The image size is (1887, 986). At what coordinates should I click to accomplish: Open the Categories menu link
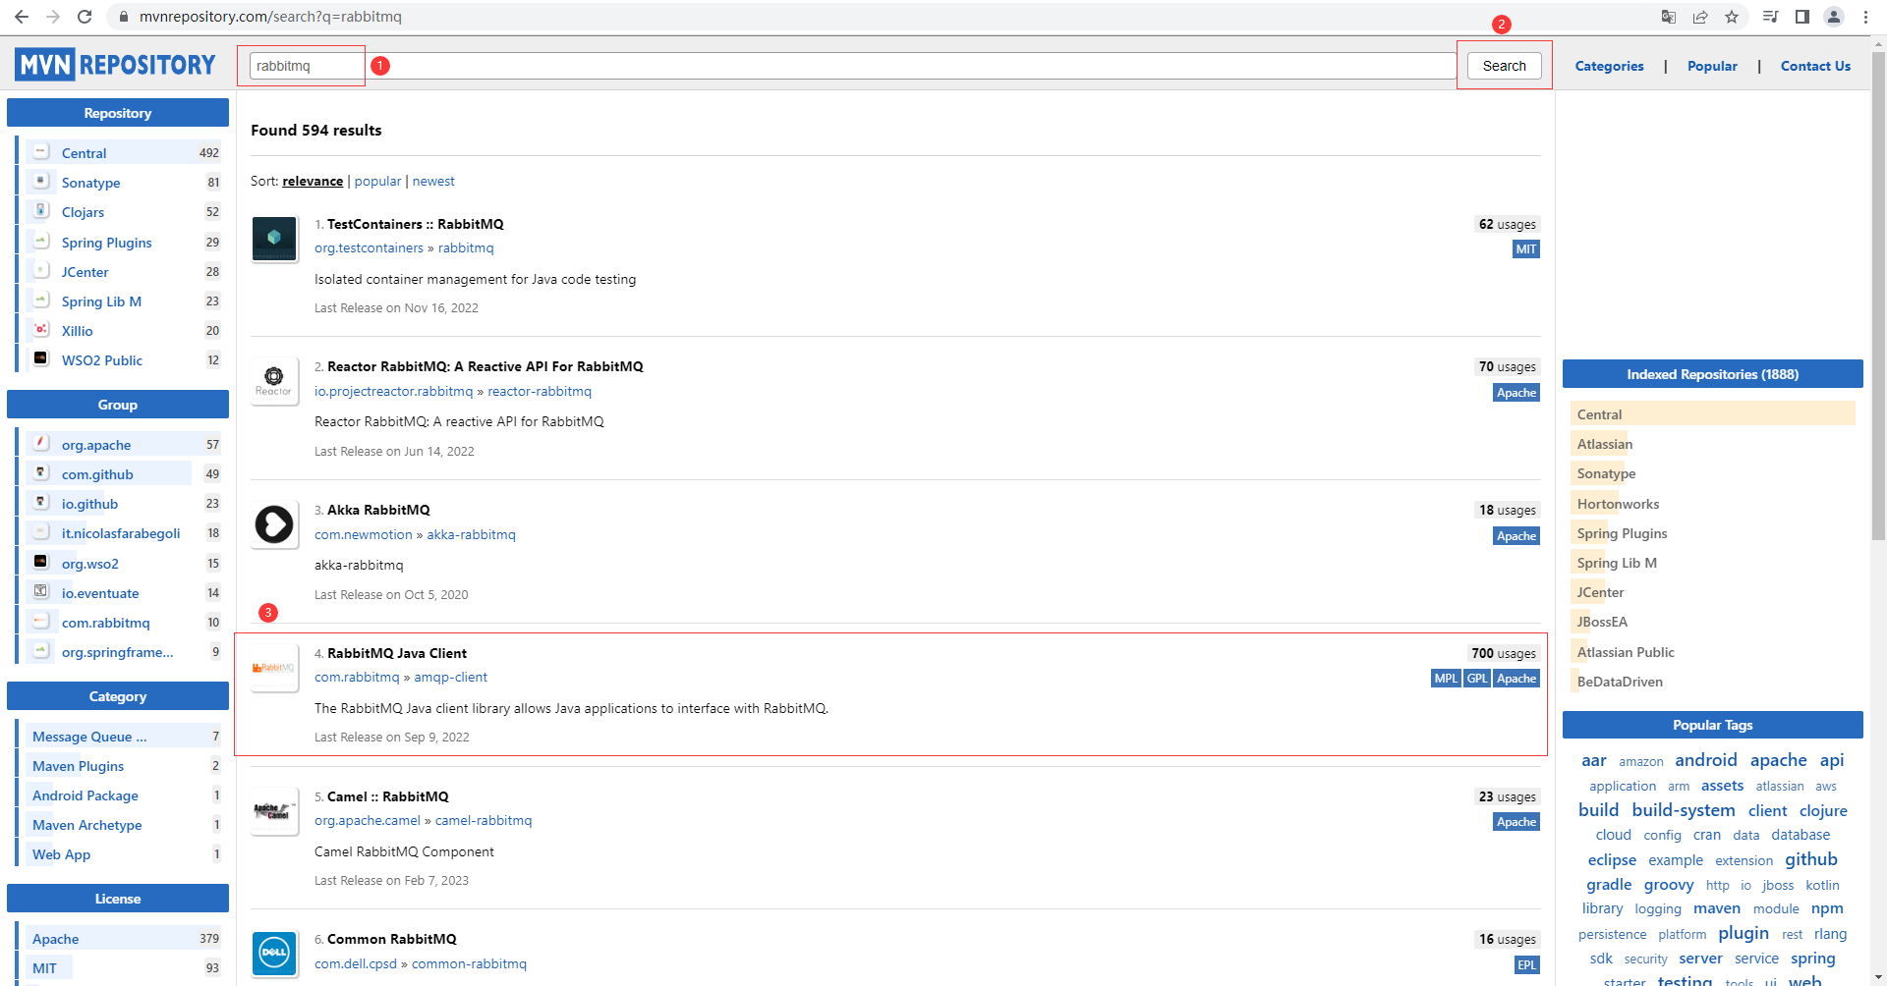1609,66
